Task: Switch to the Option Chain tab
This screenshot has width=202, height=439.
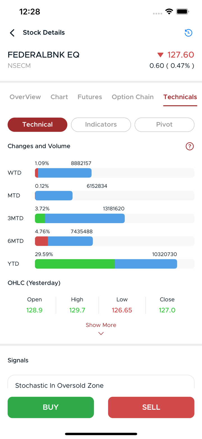Action: click(x=133, y=97)
